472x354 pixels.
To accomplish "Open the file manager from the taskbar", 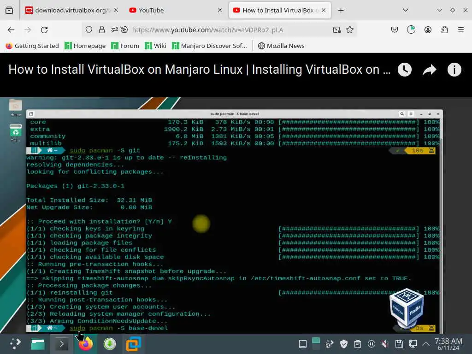I will pyautogui.click(x=38, y=344).
